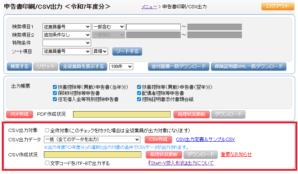Image resolution: width=298 pixels, height=174 pixels.
Task: Click the 検索する button
Action: point(19,67)
